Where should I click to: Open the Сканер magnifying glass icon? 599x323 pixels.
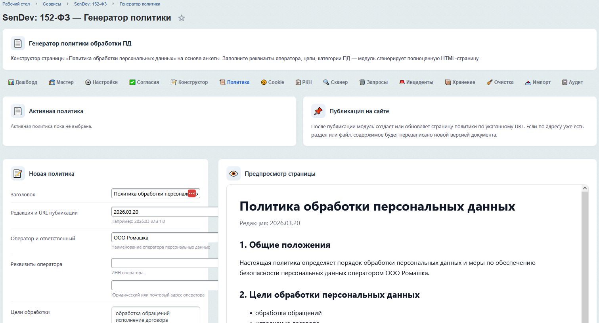326,82
